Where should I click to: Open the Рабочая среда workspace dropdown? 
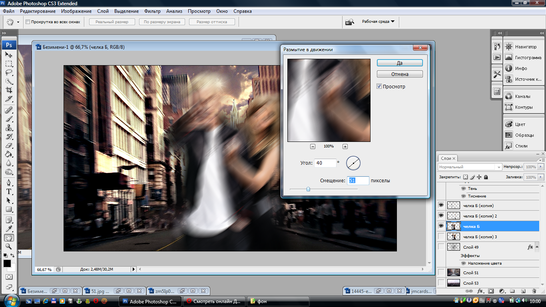(x=378, y=22)
